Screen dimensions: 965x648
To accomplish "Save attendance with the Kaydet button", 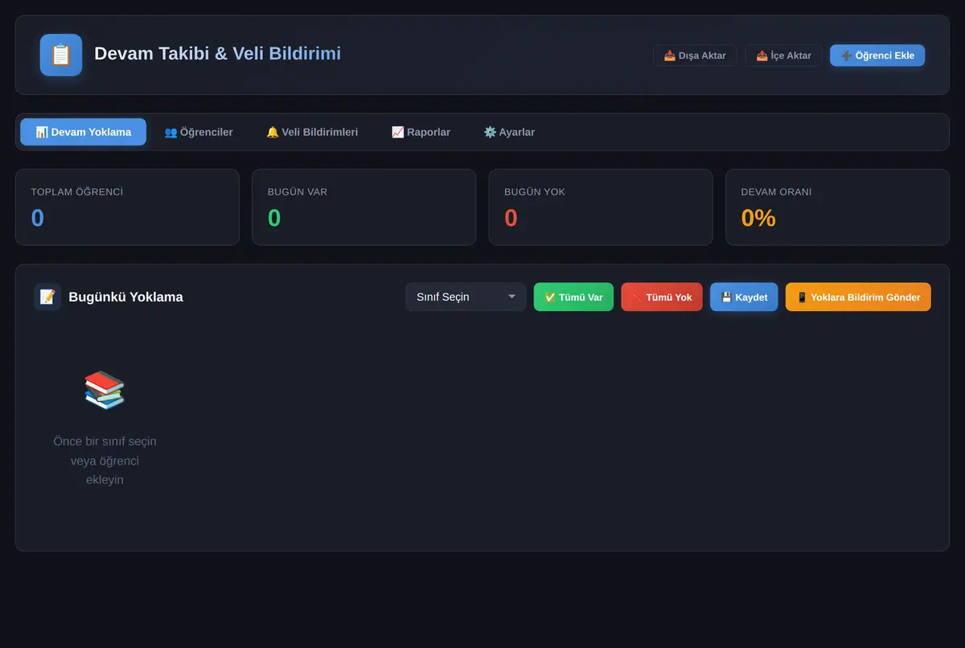I will pos(744,297).
